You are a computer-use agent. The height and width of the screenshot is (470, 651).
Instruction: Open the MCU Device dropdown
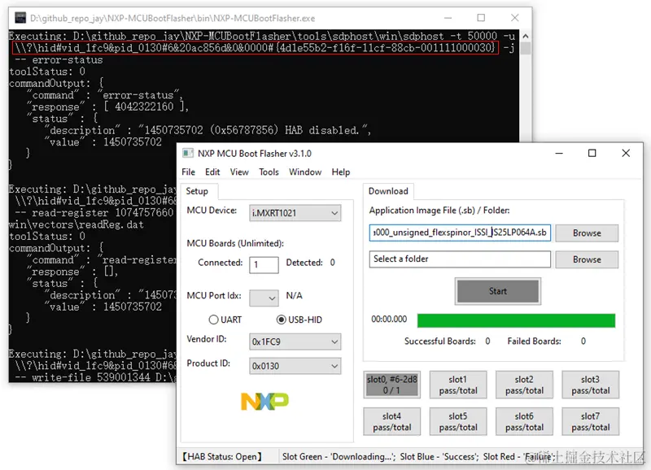(295, 213)
